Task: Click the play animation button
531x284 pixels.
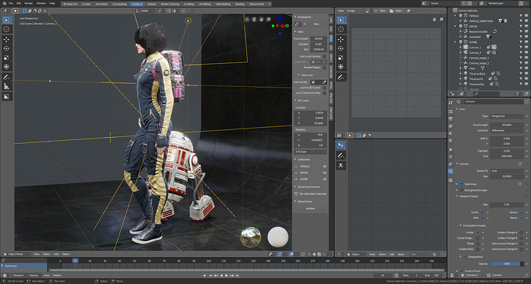Action: click(x=226, y=276)
